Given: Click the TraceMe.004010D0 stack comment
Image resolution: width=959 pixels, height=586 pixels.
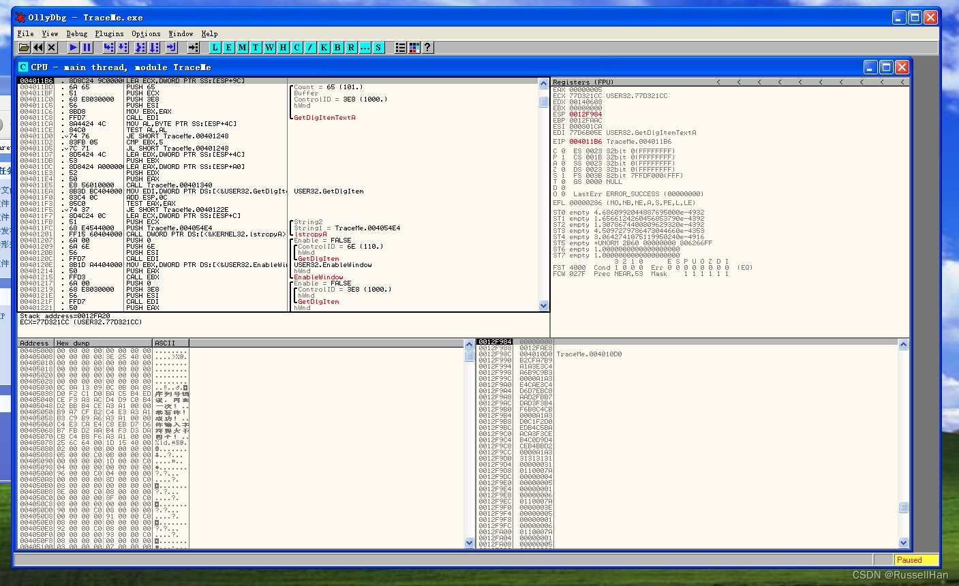Looking at the screenshot, I should point(589,354).
